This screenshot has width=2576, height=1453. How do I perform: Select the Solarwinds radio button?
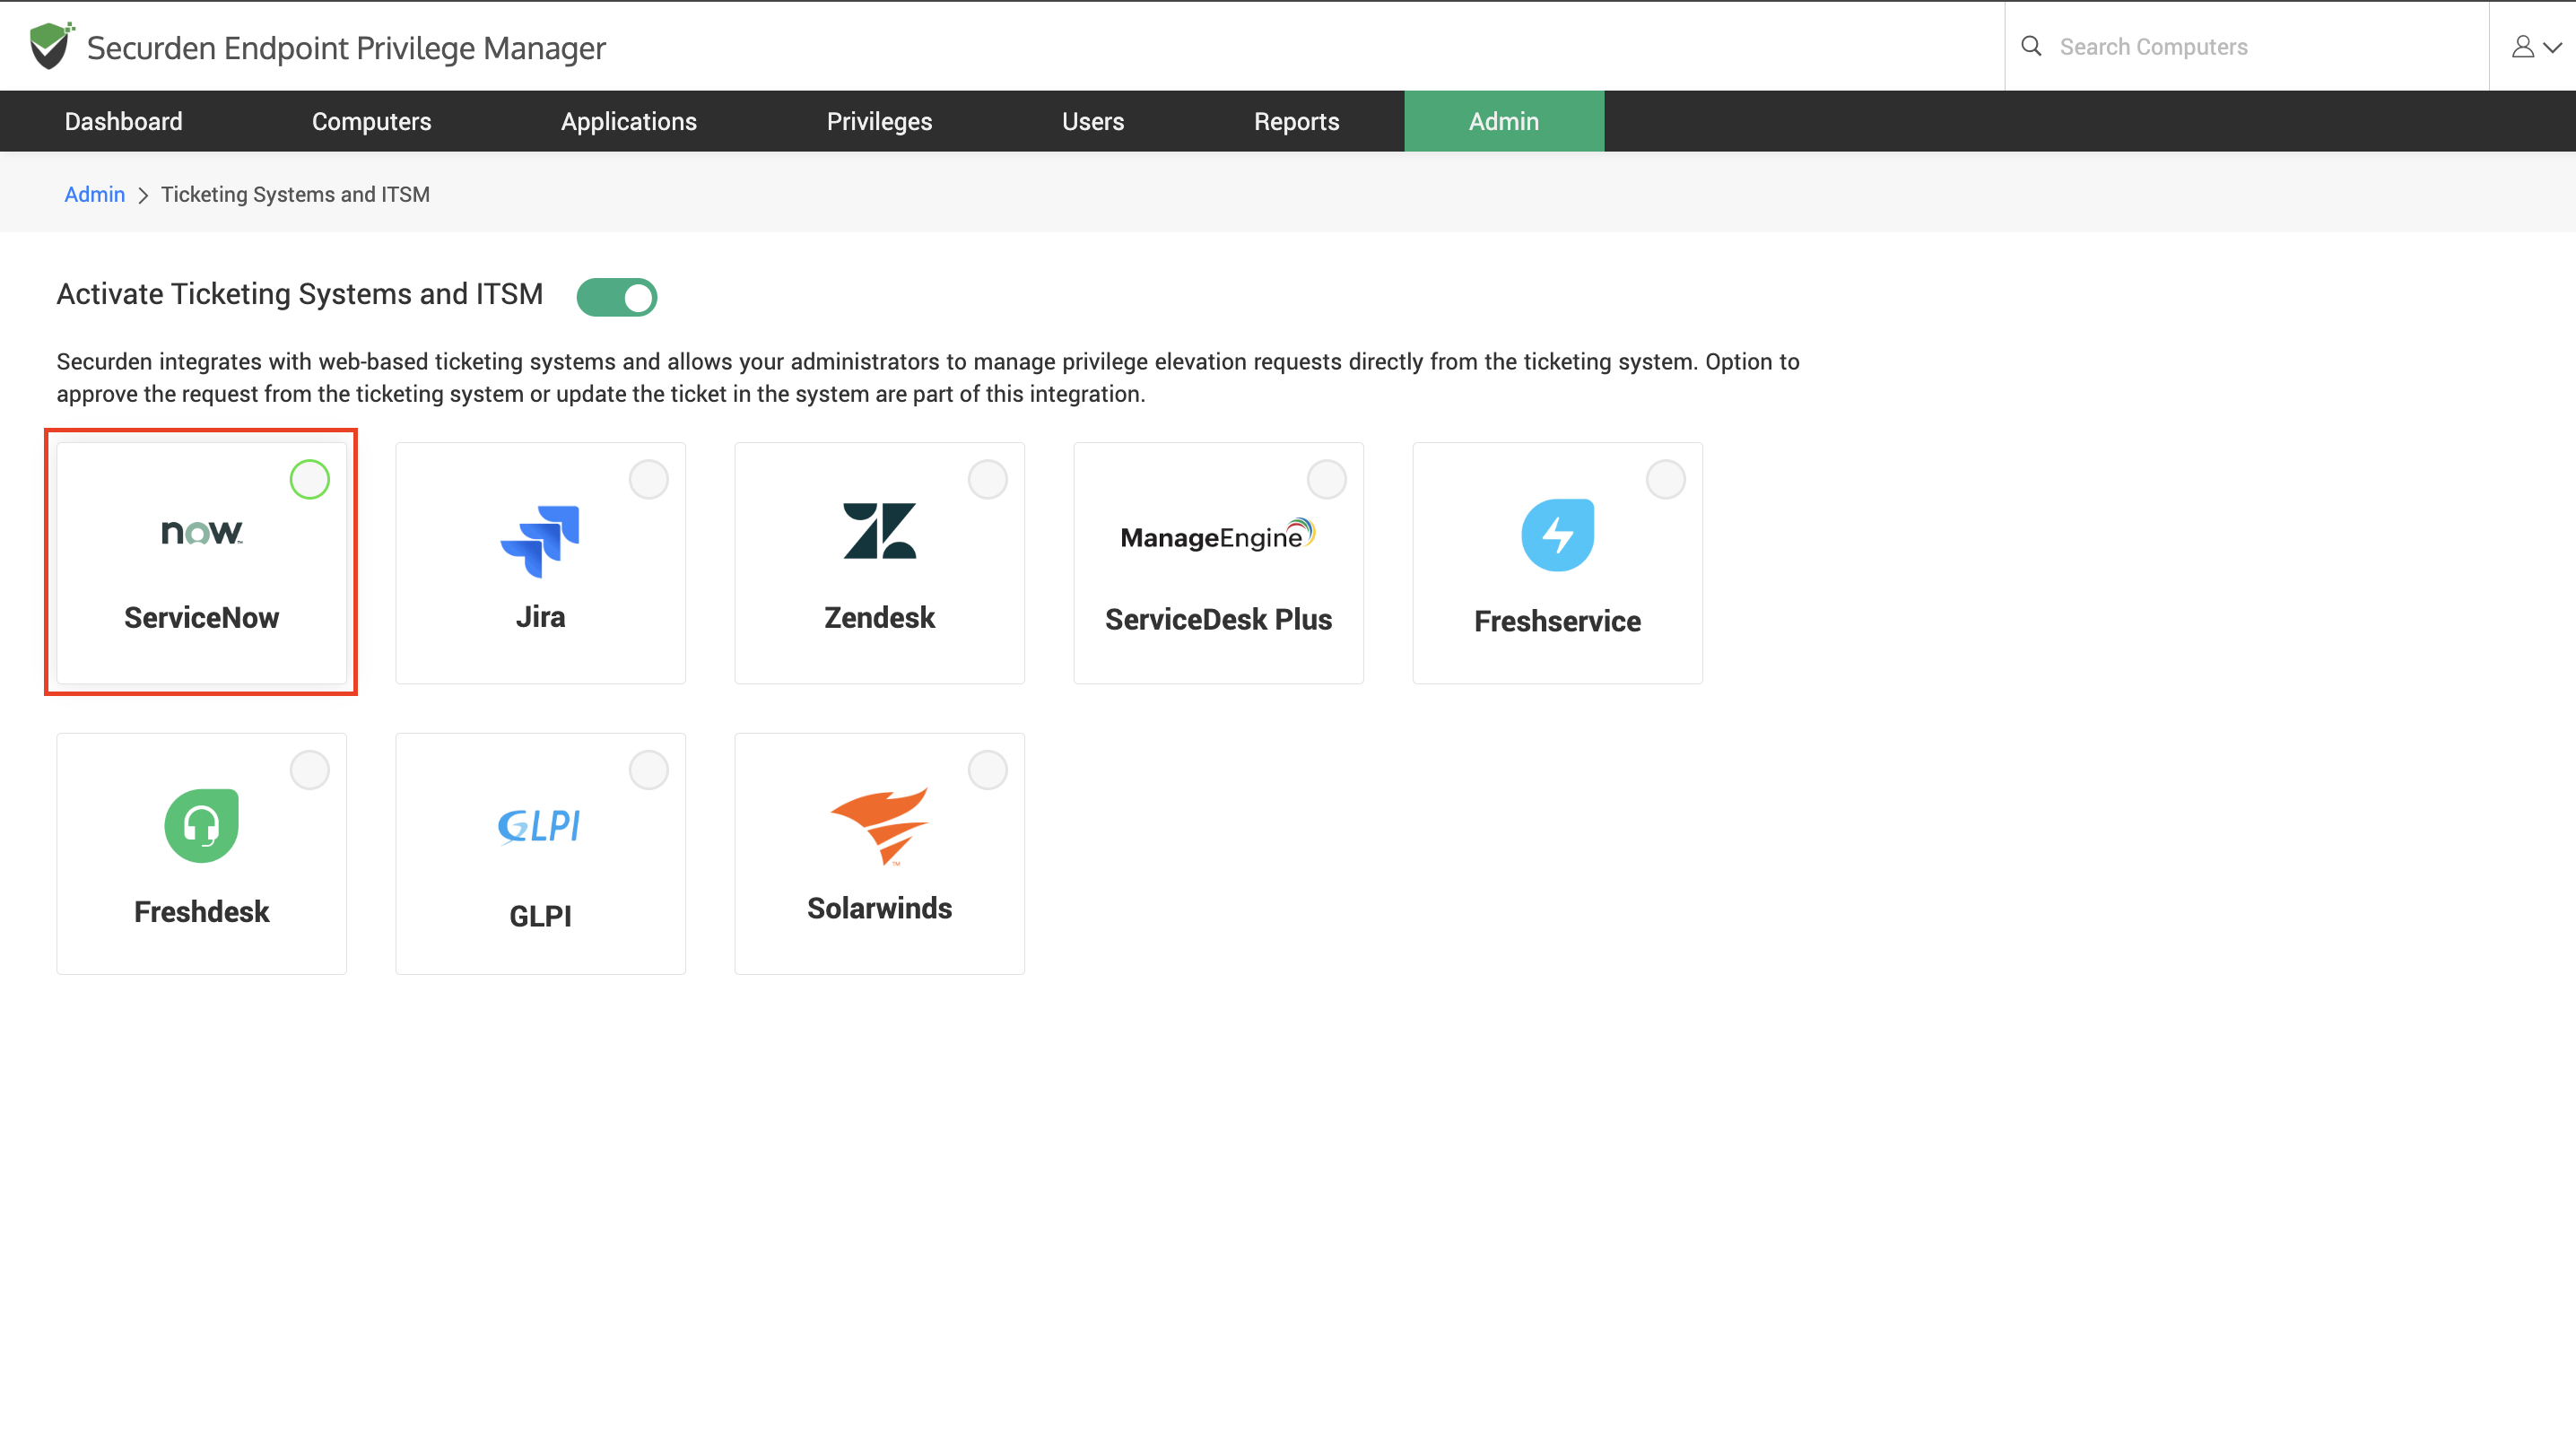pyautogui.click(x=987, y=770)
